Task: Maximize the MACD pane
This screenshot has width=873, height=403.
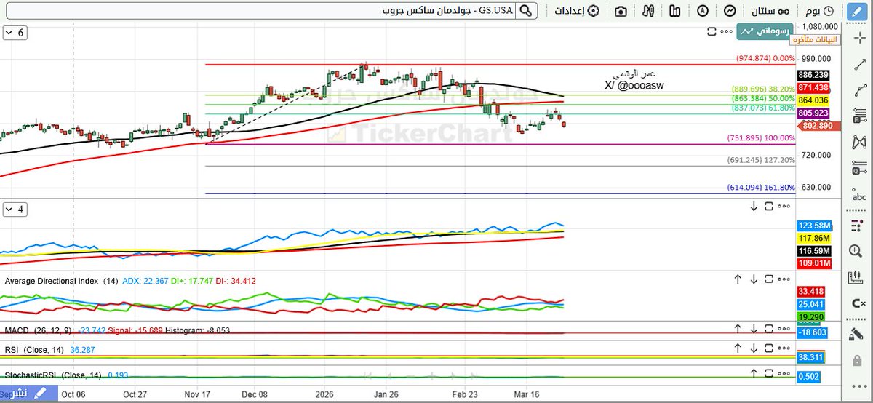Action: click(768, 329)
